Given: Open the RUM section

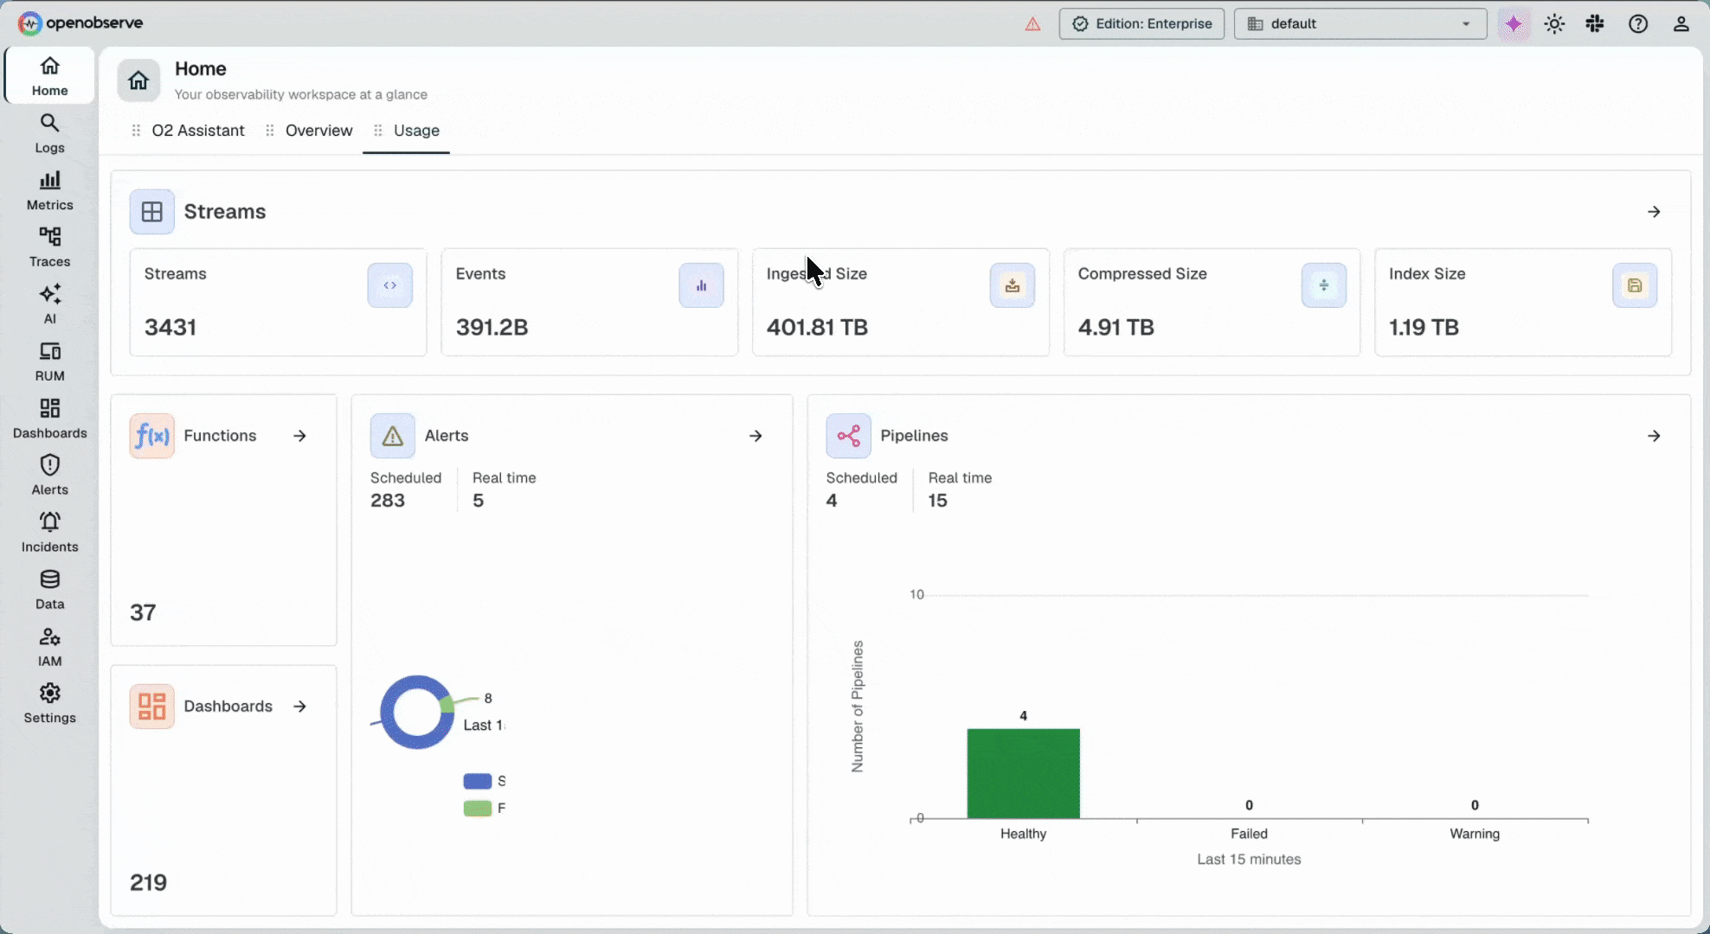Looking at the screenshot, I should [x=49, y=361].
